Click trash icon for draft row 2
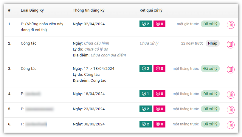 (231, 44)
